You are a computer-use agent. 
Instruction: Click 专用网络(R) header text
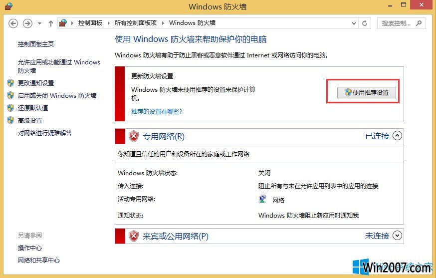coord(164,136)
